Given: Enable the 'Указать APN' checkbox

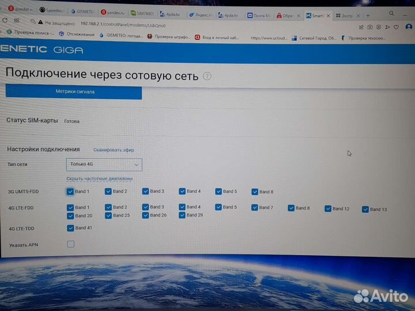Looking at the screenshot, I should pos(71,244).
